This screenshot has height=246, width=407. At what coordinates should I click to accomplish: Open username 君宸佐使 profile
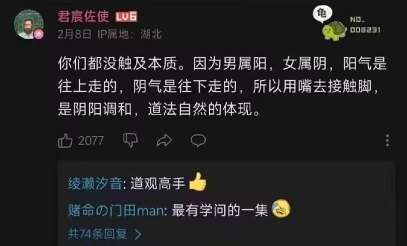(83, 17)
